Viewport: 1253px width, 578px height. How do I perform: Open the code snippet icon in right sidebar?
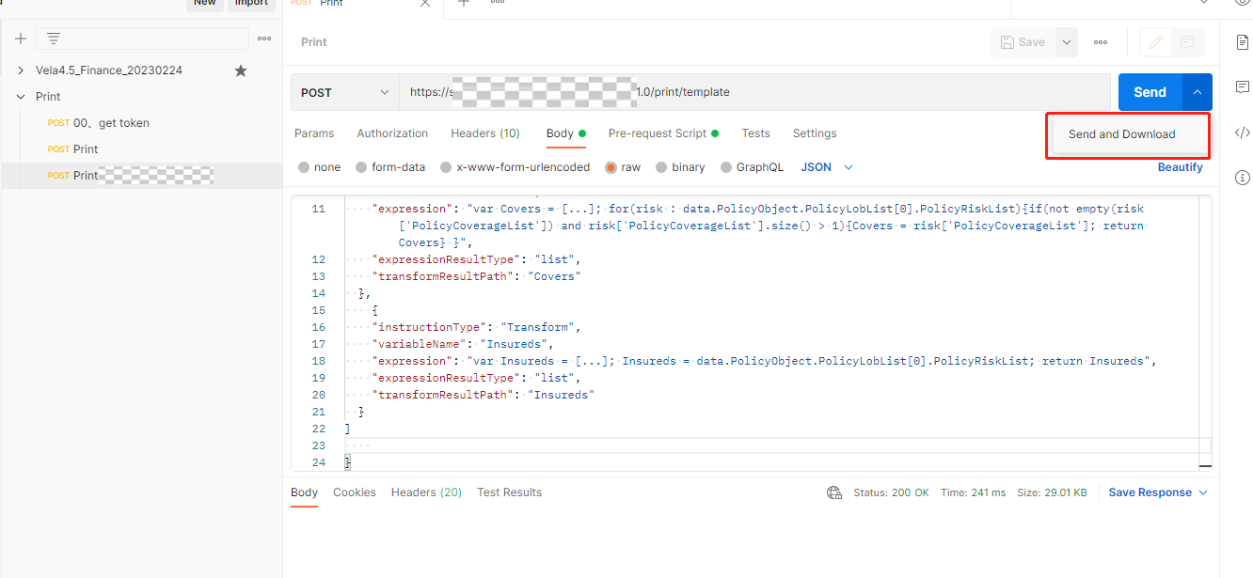coord(1242,133)
